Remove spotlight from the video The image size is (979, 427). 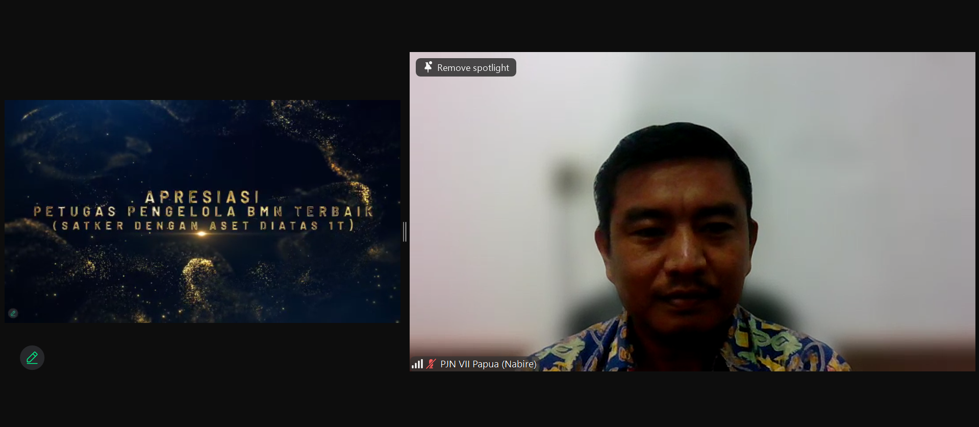coord(466,67)
